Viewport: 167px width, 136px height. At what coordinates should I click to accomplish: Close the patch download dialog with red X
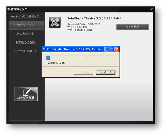pos(117,49)
